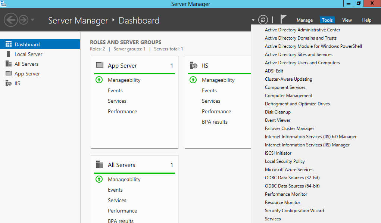Image resolution: width=381 pixels, height=223 pixels.
Task: Launch Disk Cleanup
Action: tap(278, 112)
